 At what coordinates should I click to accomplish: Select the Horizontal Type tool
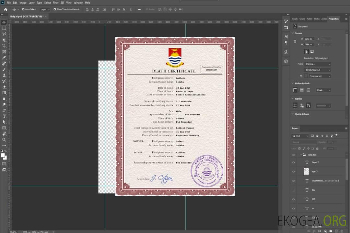click(x=4, y=116)
